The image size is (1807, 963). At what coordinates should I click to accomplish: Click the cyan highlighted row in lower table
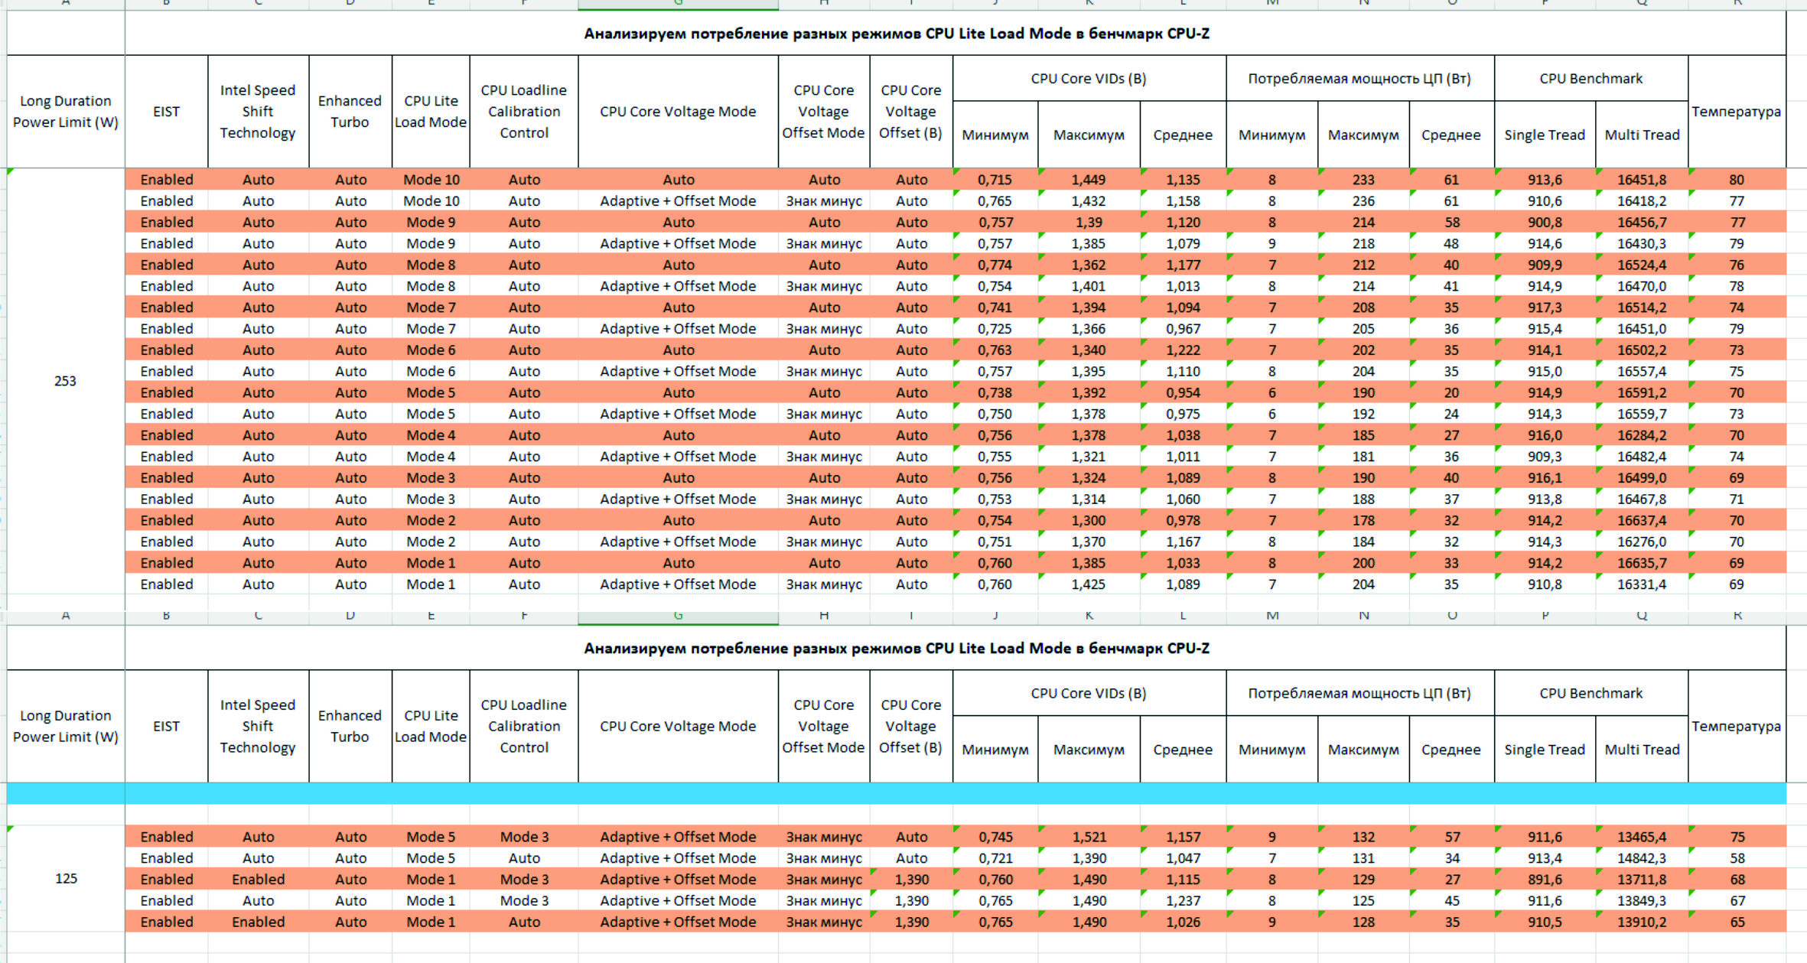point(895,793)
